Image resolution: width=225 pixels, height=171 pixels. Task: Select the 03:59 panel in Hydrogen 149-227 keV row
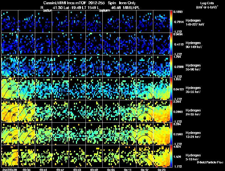click(94, 22)
